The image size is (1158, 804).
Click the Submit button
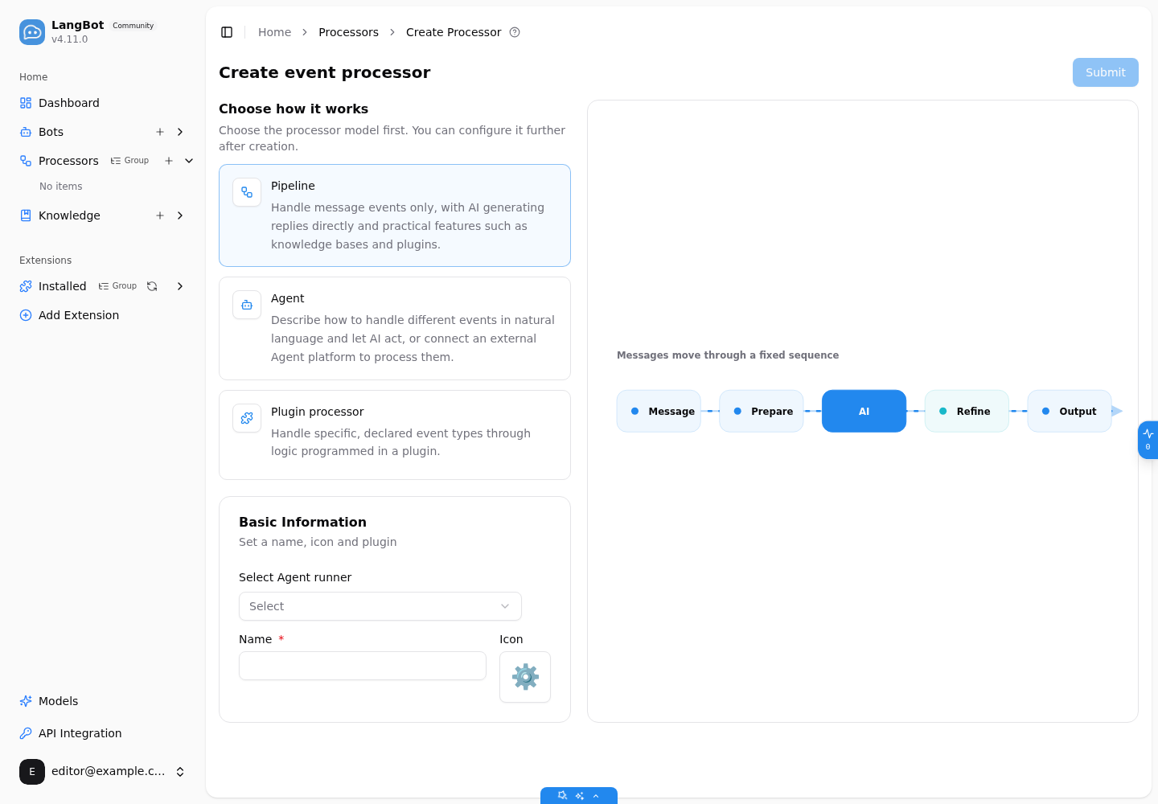click(1106, 72)
